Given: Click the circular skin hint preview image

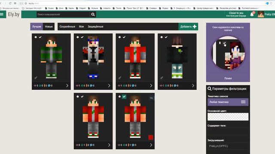Looking at the screenshot, I should pos(228,53).
